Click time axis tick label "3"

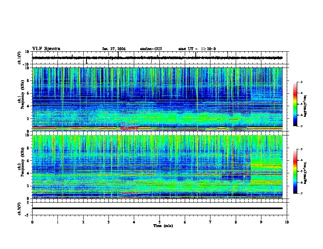coord(108,222)
